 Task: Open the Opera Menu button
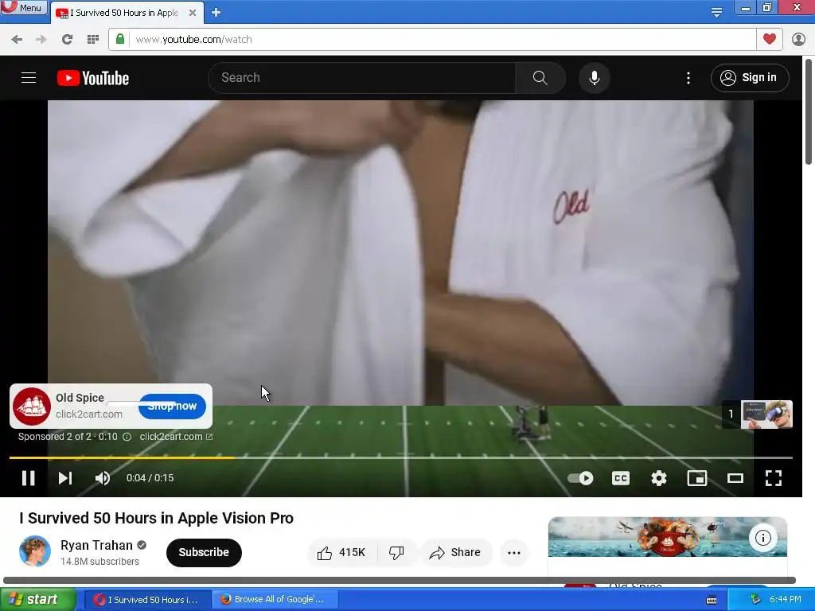tap(23, 8)
